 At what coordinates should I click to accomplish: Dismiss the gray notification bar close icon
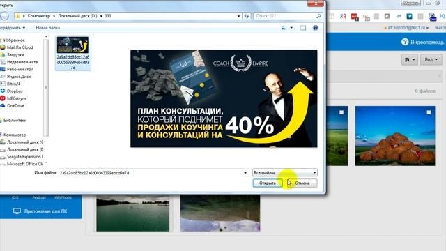click(x=440, y=76)
